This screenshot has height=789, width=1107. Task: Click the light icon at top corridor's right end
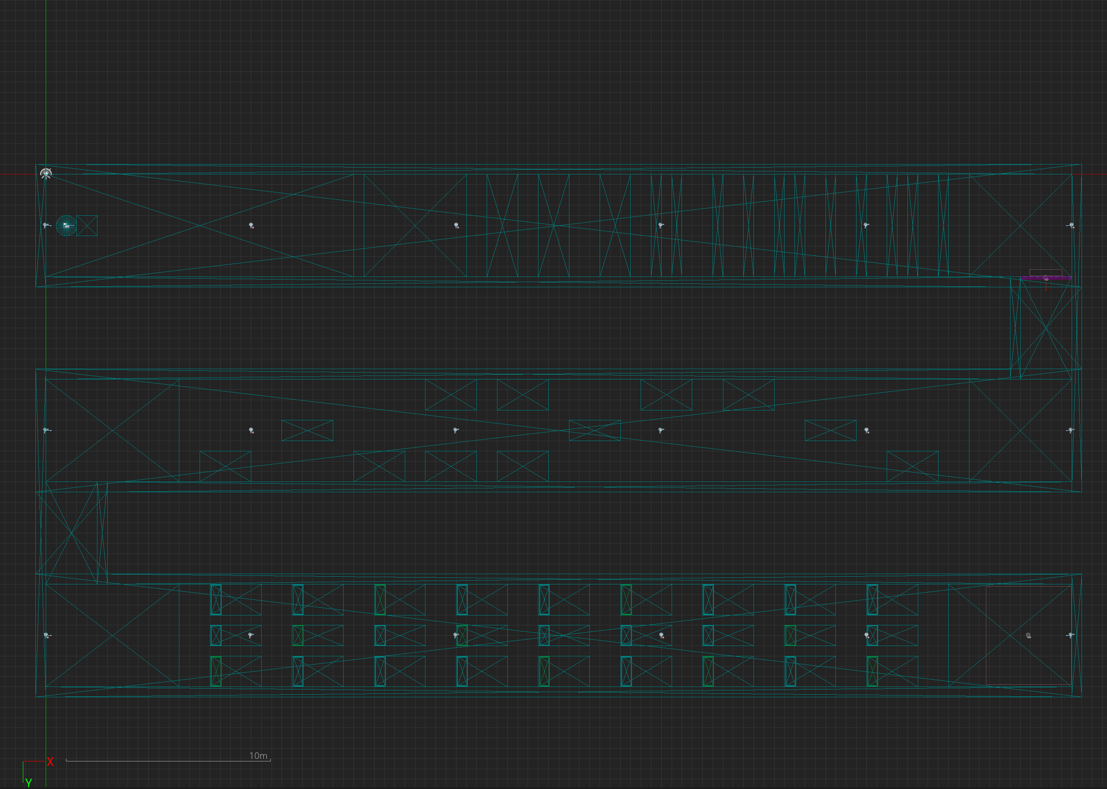(1071, 225)
